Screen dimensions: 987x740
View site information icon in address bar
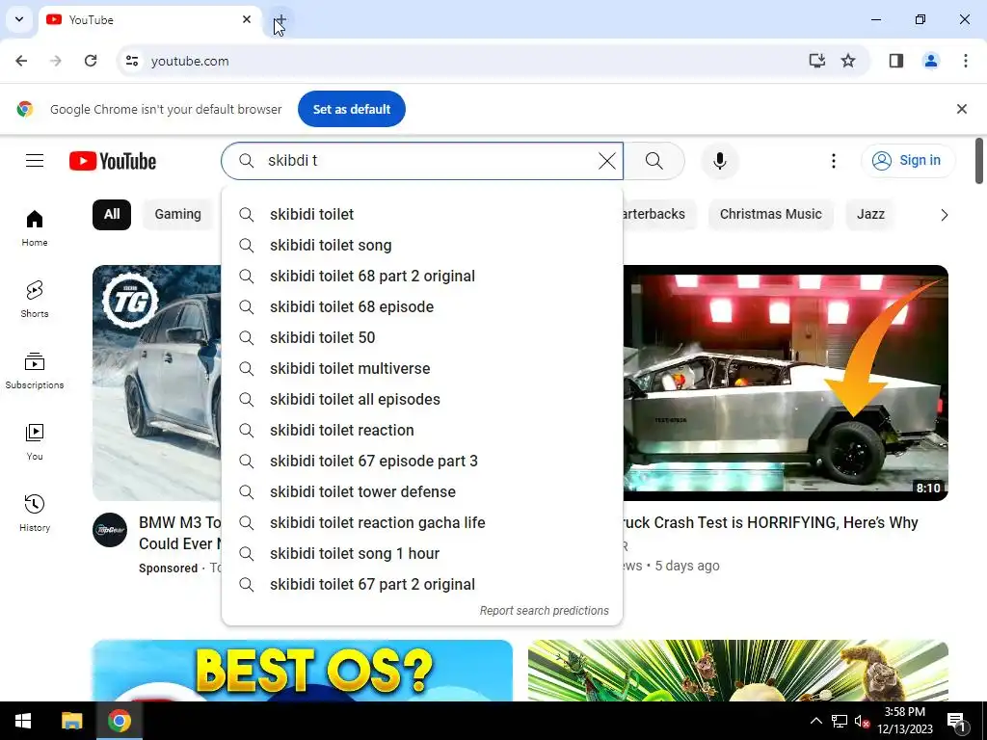(x=131, y=61)
